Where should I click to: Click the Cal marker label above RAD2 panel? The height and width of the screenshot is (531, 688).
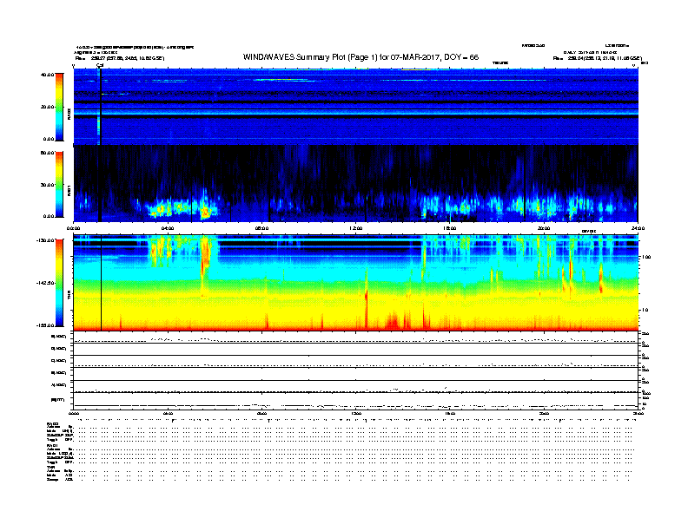(x=100, y=65)
